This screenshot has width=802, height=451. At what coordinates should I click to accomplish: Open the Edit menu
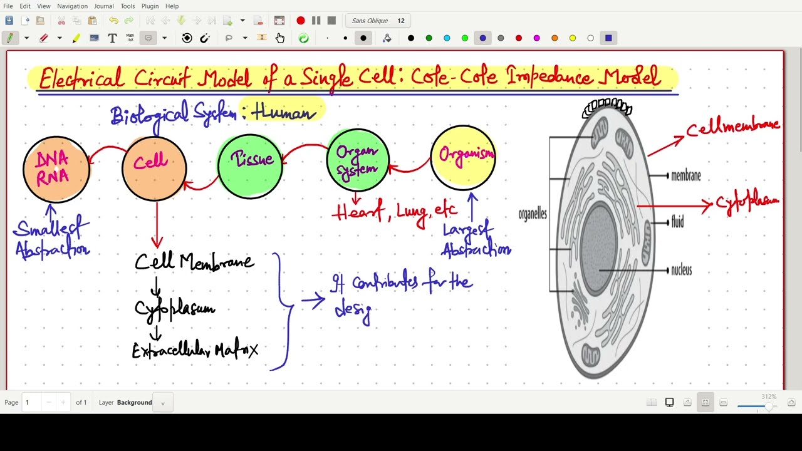25,6
